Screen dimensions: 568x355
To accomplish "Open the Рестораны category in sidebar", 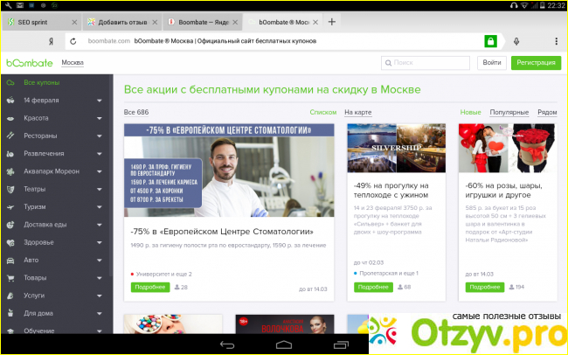I will click(x=40, y=136).
